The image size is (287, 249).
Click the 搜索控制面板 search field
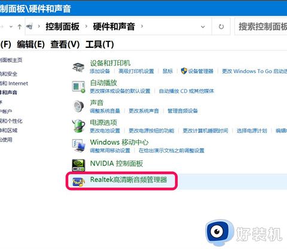261,26
